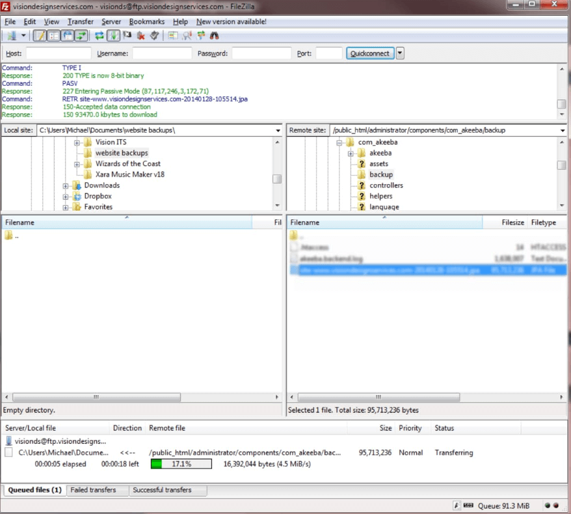Click the magnifier toolbar icon
Image resolution: width=571 pixels, height=514 pixels.
click(x=187, y=36)
